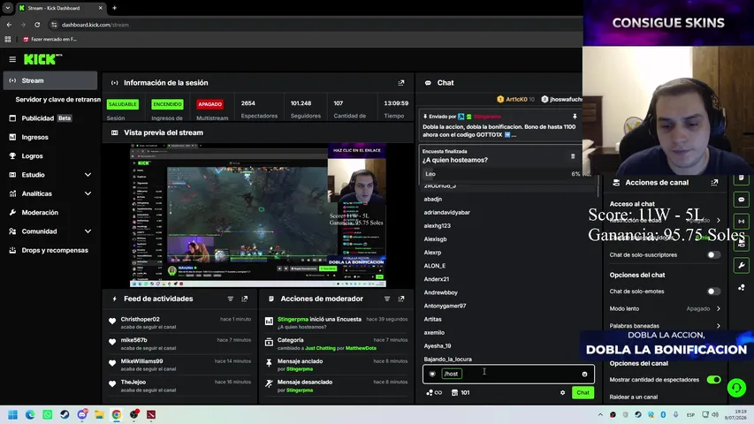Open Dota 2 from the taskbar

[x=151, y=414]
